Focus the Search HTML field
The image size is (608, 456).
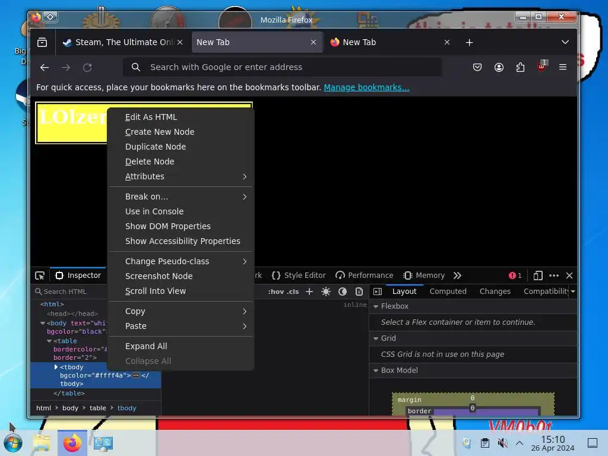[x=70, y=292]
